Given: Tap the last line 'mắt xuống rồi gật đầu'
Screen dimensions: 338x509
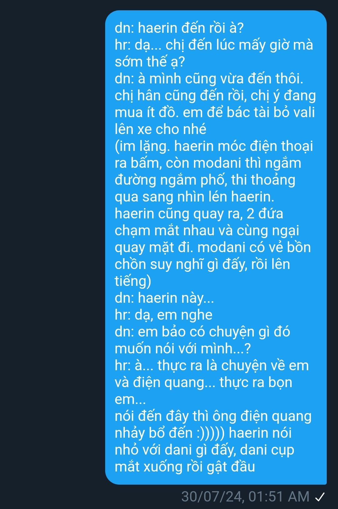Looking at the screenshot, I should (x=185, y=467).
